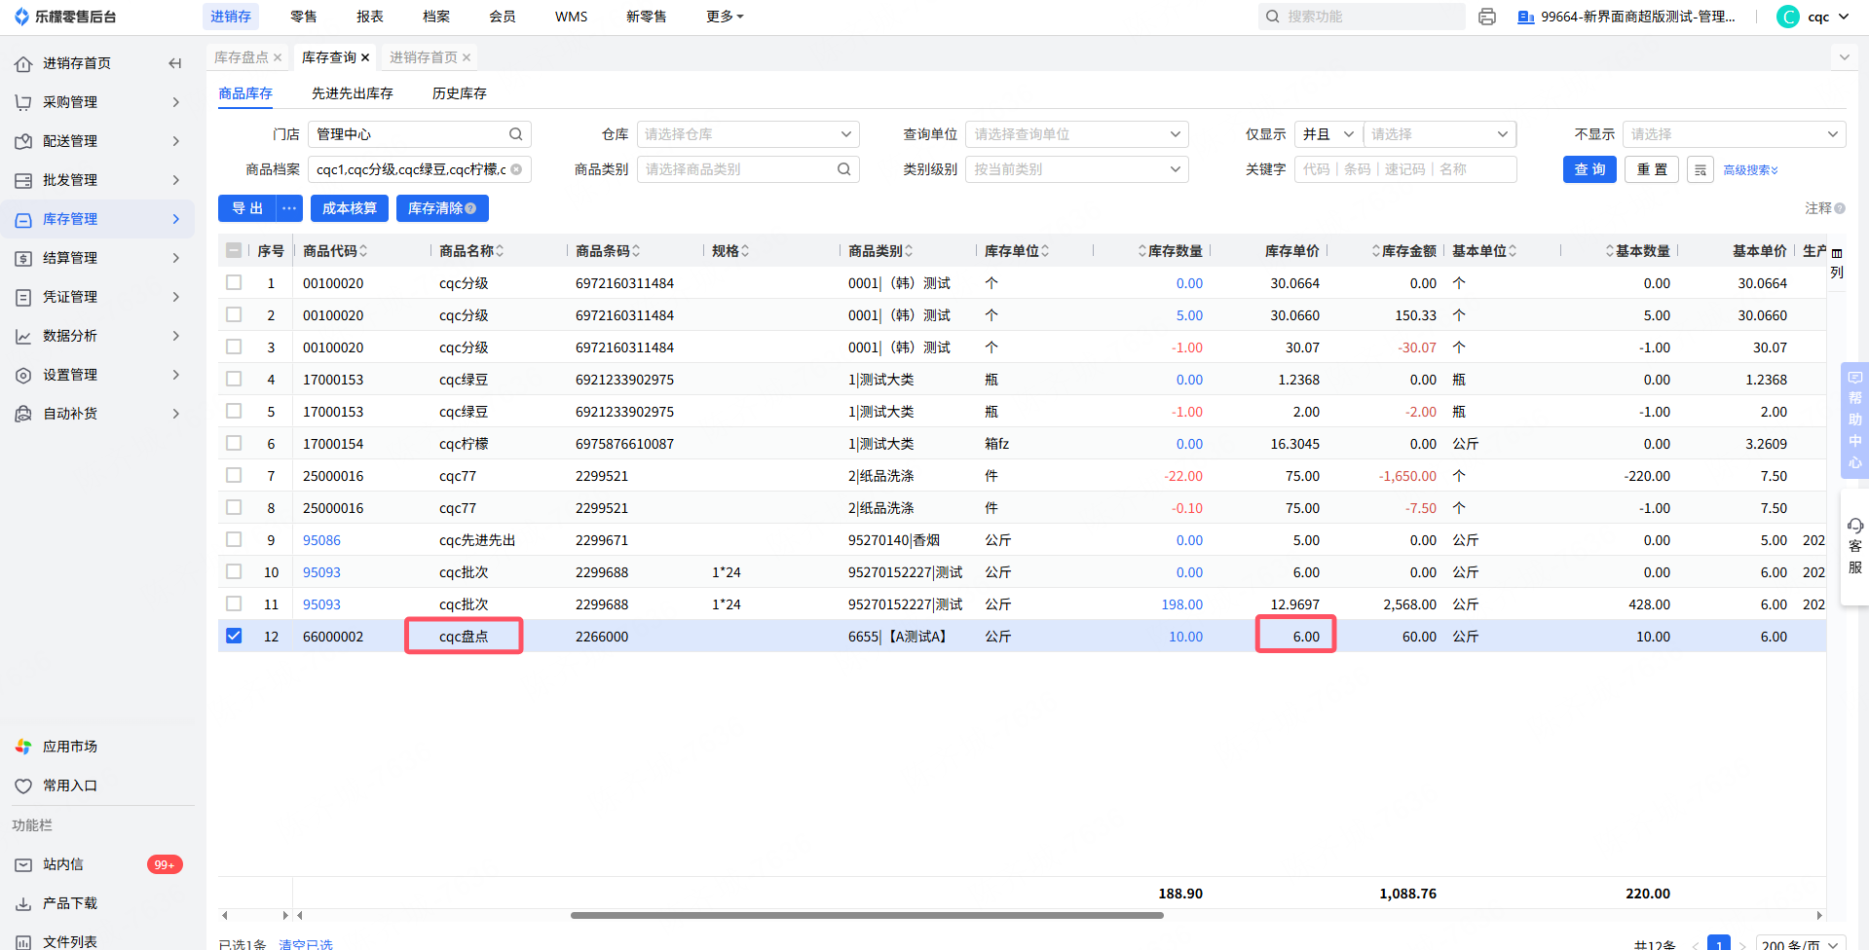
Task: Open the inbox messages envelope icon
Action: coord(23,864)
